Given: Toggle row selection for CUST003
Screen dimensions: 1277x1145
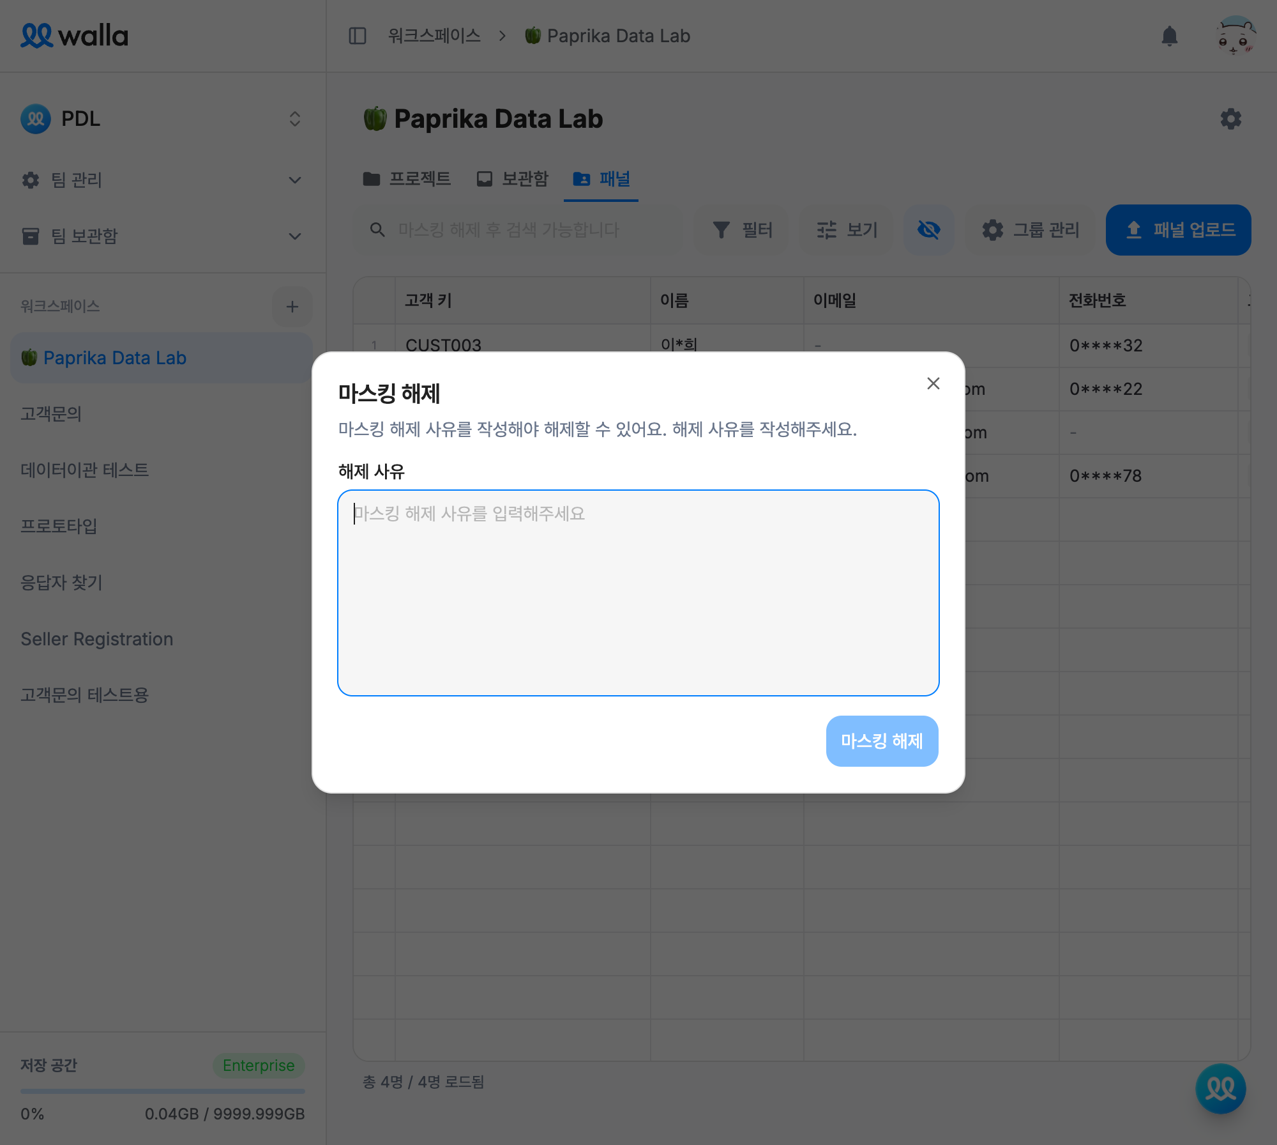Looking at the screenshot, I should pos(375,345).
